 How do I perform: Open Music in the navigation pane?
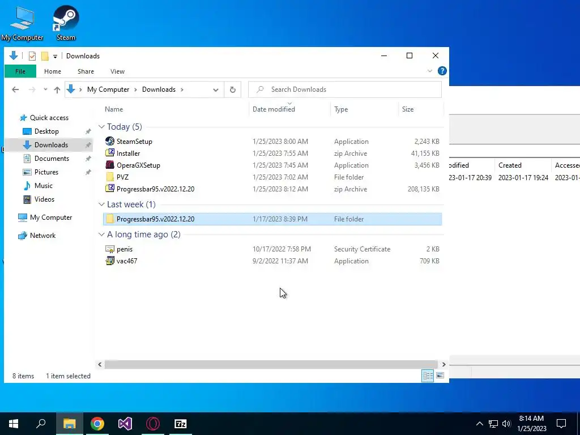43,186
